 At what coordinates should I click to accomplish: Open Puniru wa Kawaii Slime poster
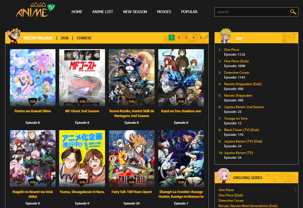click(32, 77)
